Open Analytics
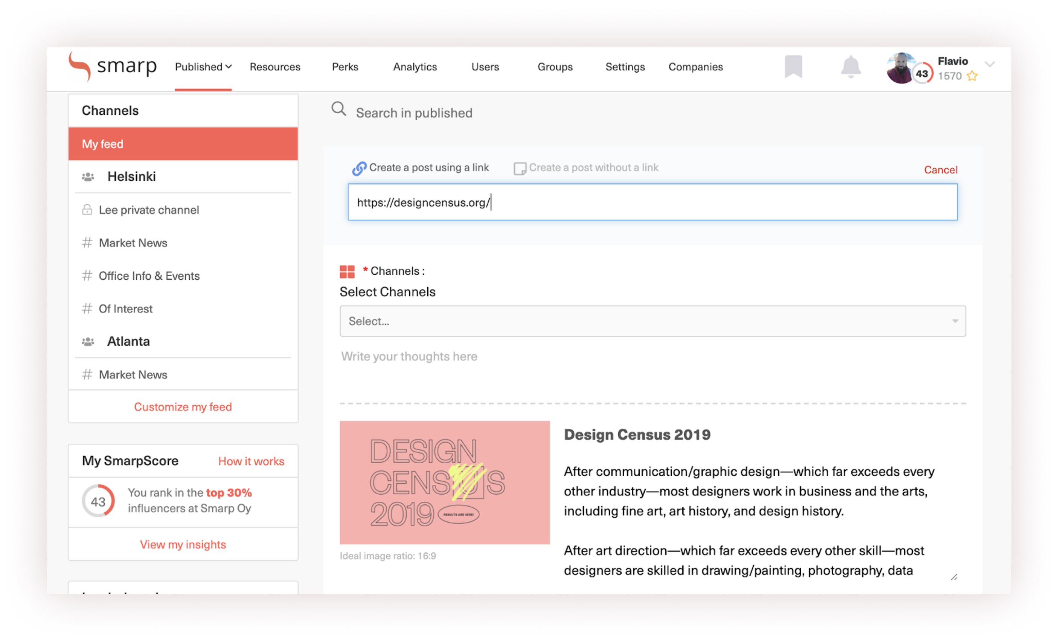1058x641 pixels. click(x=415, y=67)
